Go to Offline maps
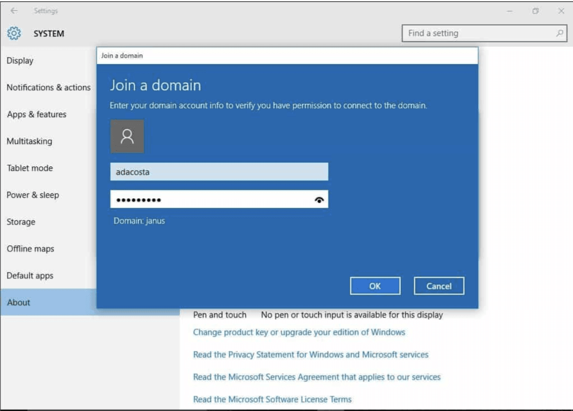This screenshot has height=411, width=573. (x=30, y=249)
